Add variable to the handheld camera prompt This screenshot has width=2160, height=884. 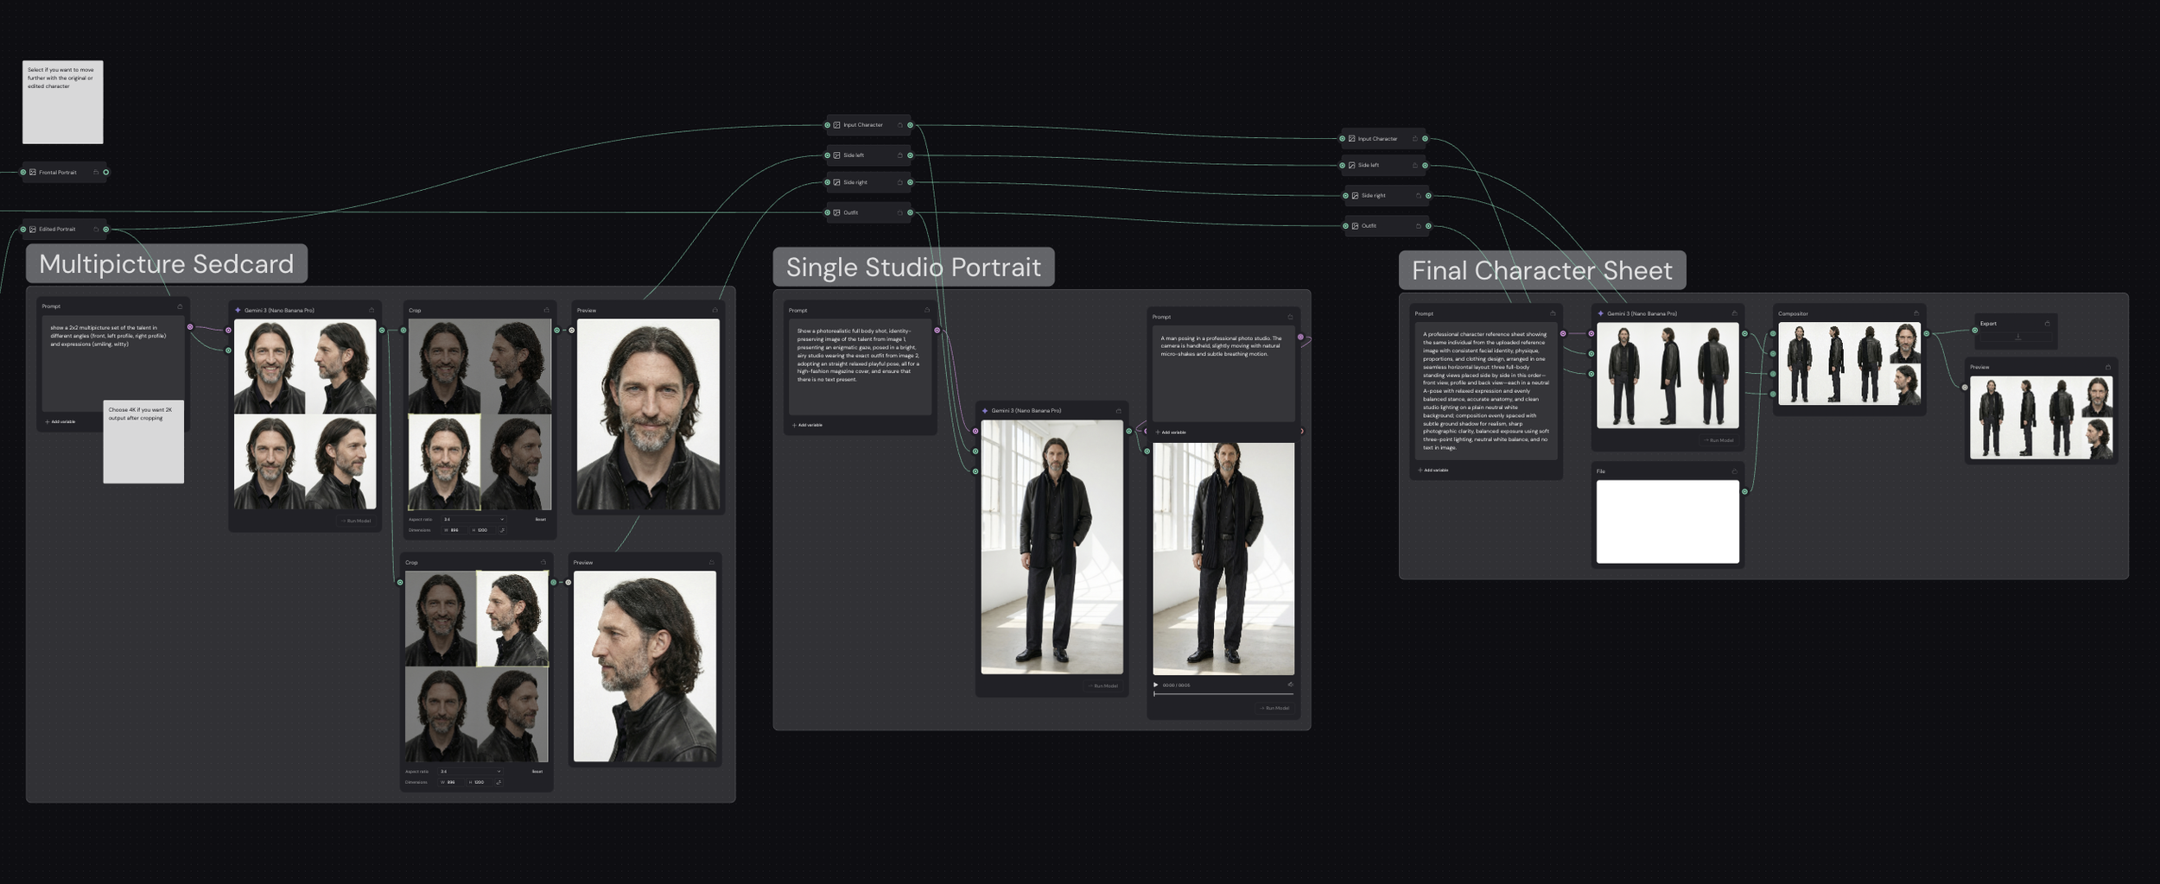[x=1171, y=433]
